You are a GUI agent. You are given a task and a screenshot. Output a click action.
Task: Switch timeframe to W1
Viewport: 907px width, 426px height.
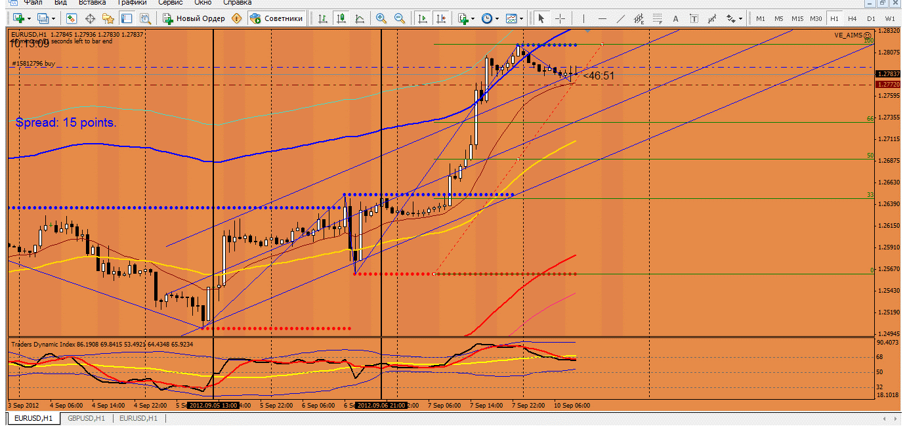coord(889,18)
